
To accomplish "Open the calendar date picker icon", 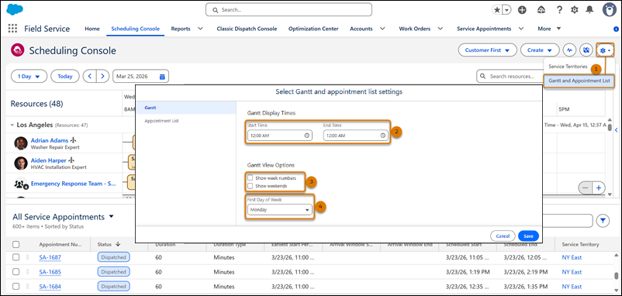I will pyautogui.click(x=162, y=77).
